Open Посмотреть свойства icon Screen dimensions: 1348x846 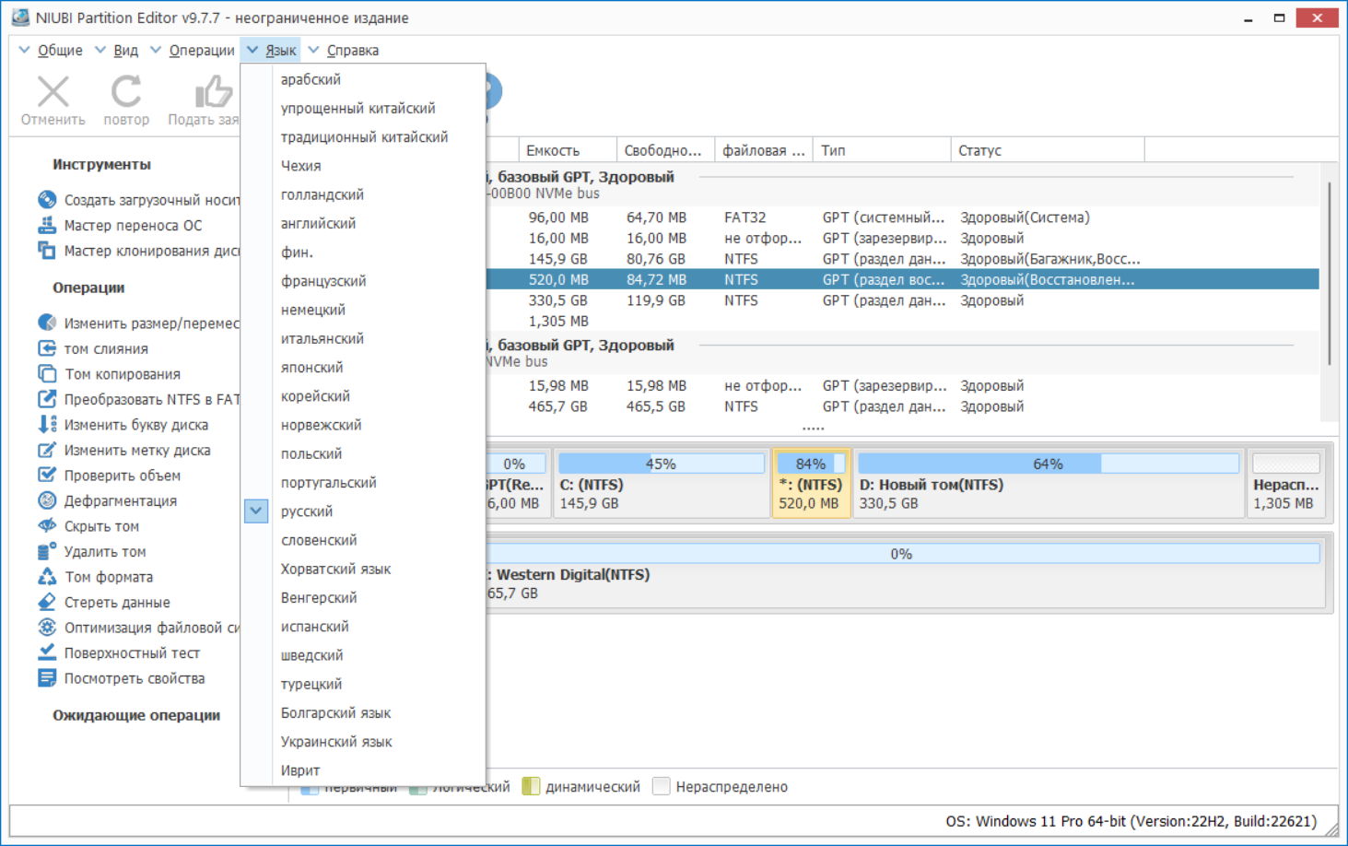coord(47,678)
